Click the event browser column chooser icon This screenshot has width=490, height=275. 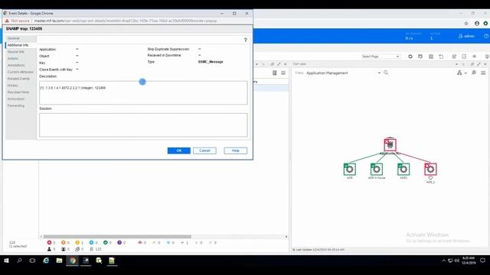click(x=274, y=73)
